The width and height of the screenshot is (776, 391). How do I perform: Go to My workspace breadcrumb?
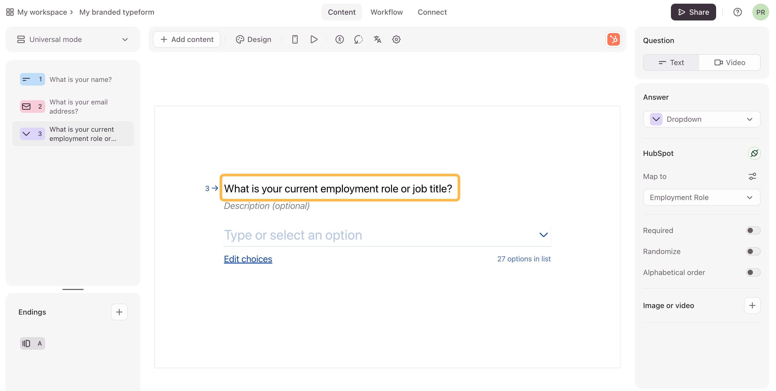(42, 12)
